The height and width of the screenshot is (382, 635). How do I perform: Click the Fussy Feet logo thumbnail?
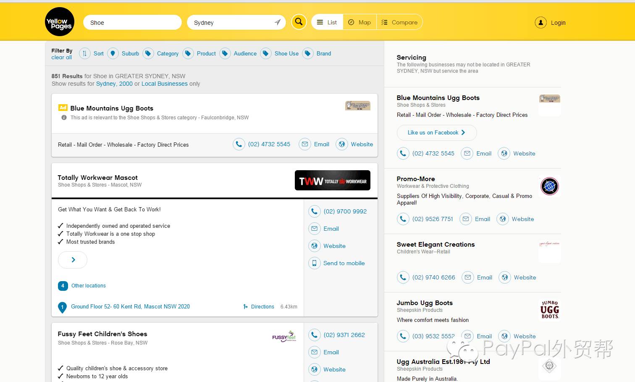(284, 336)
